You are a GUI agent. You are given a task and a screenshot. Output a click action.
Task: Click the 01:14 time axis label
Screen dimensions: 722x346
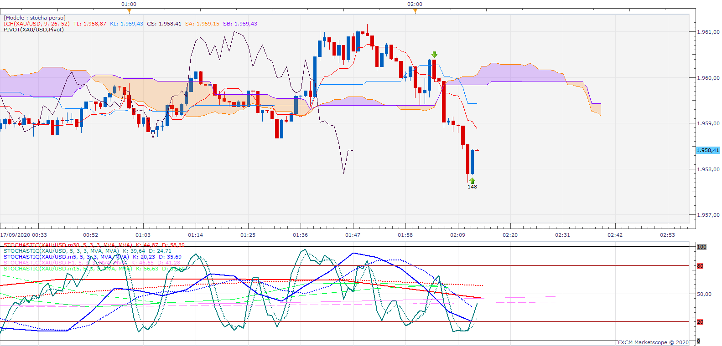pyautogui.click(x=196, y=235)
